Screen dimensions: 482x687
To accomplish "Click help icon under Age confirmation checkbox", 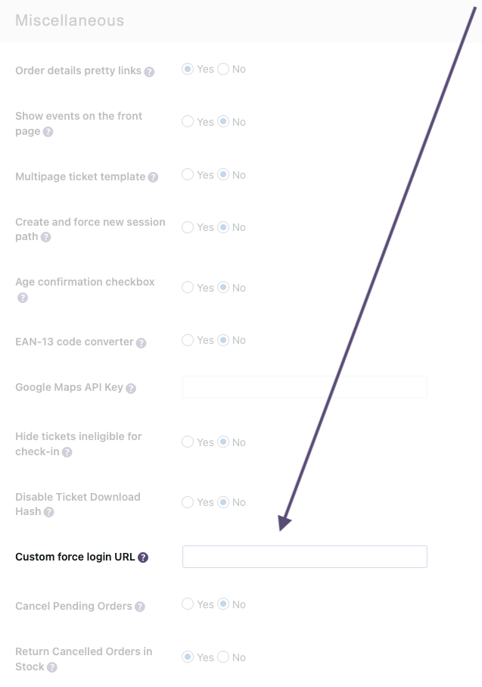I will pyautogui.click(x=23, y=298).
